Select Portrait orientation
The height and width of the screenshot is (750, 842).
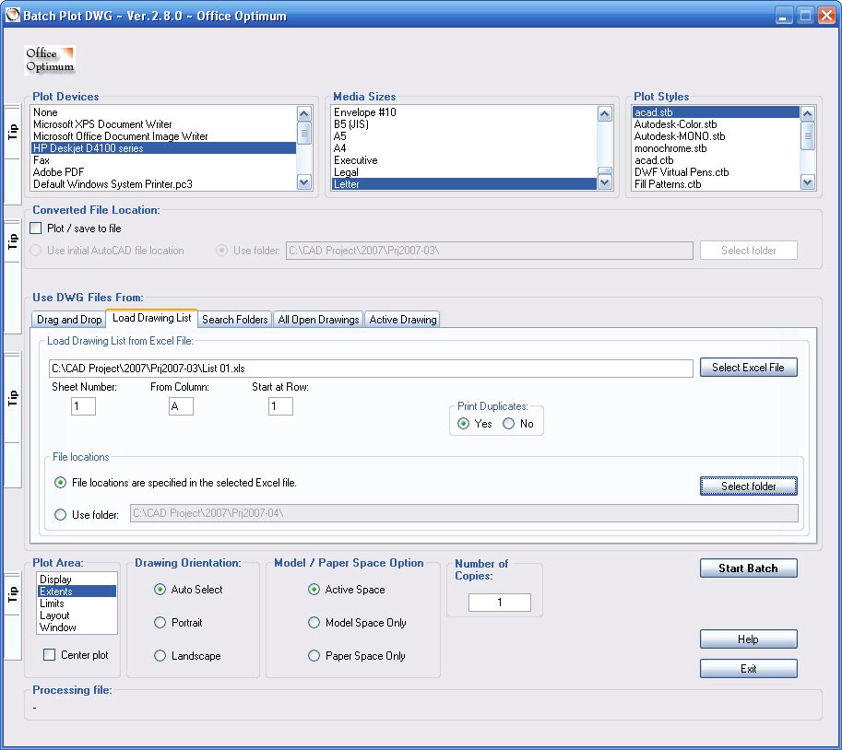(160, 622)
